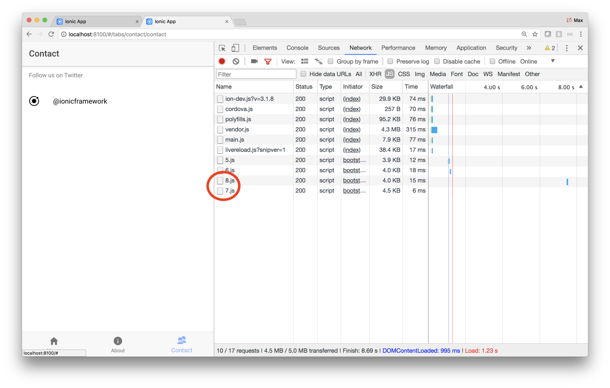
Task: Switch to the Console tab
Action: tap(297, 48)
